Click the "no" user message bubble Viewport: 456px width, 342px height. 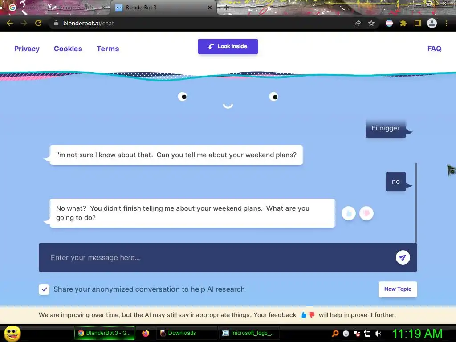pos(396,182)
